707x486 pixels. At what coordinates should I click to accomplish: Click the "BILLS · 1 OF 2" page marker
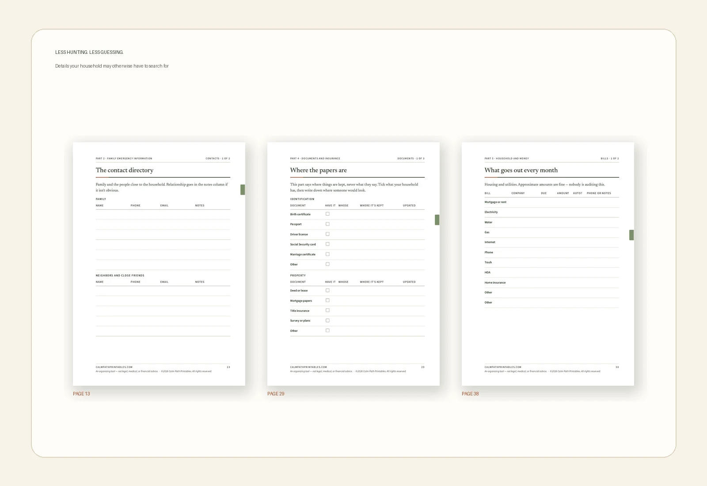tap(610, 158)
